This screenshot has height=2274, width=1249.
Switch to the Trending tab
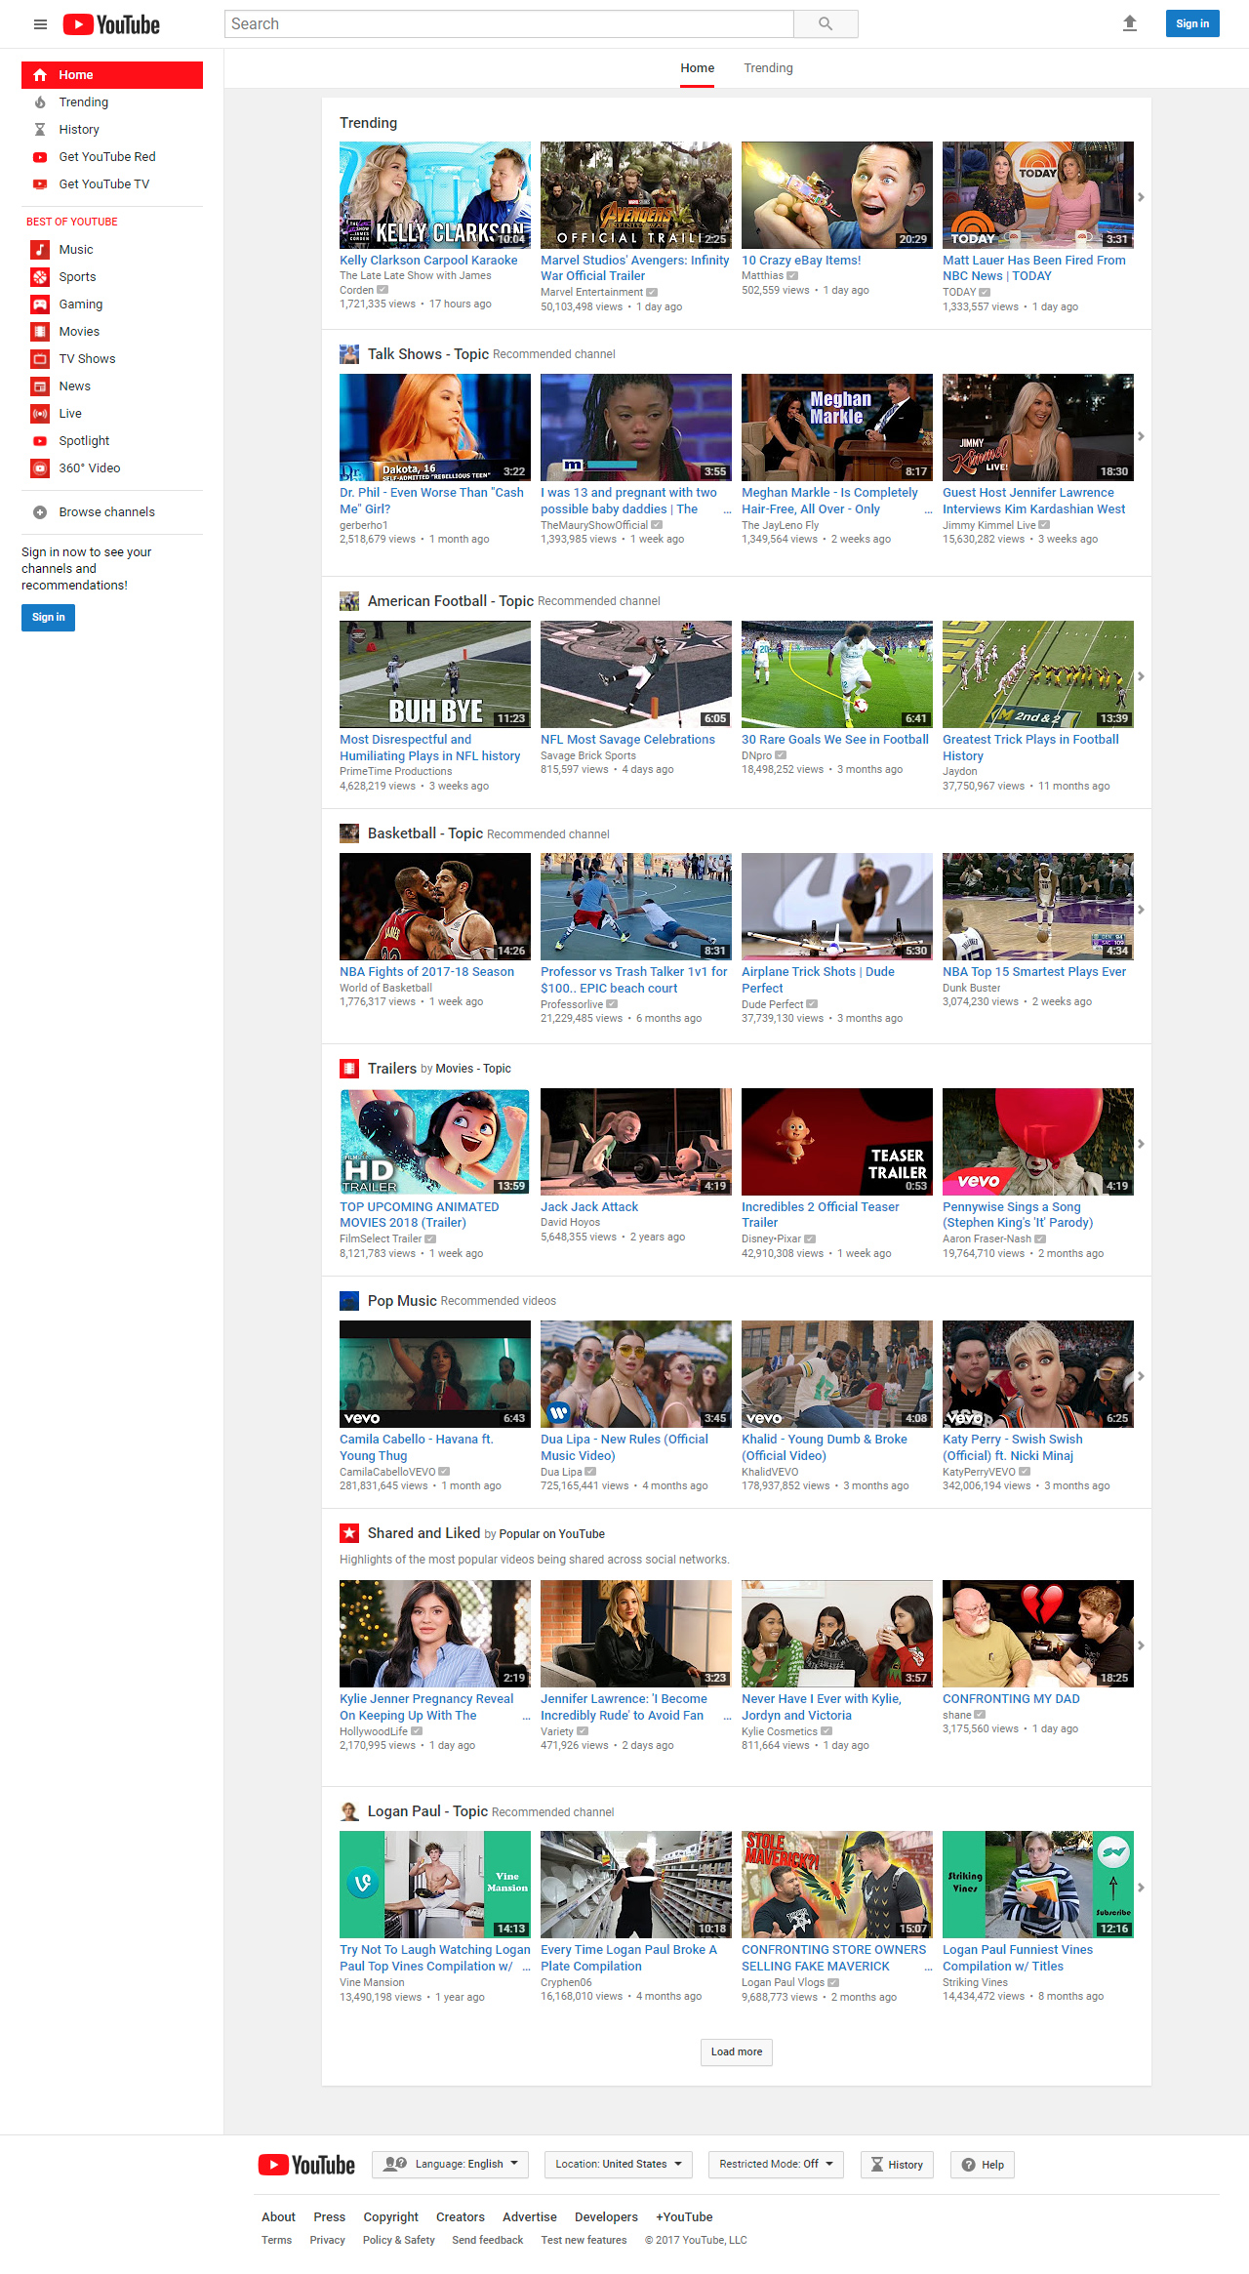769,68
